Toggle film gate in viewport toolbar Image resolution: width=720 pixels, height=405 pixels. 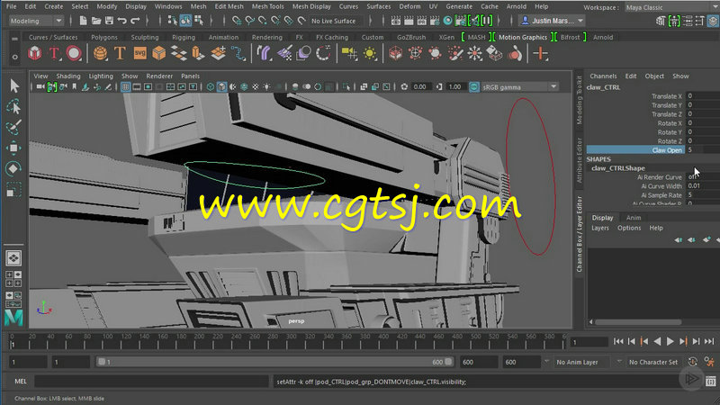click(x=137, y=86)
